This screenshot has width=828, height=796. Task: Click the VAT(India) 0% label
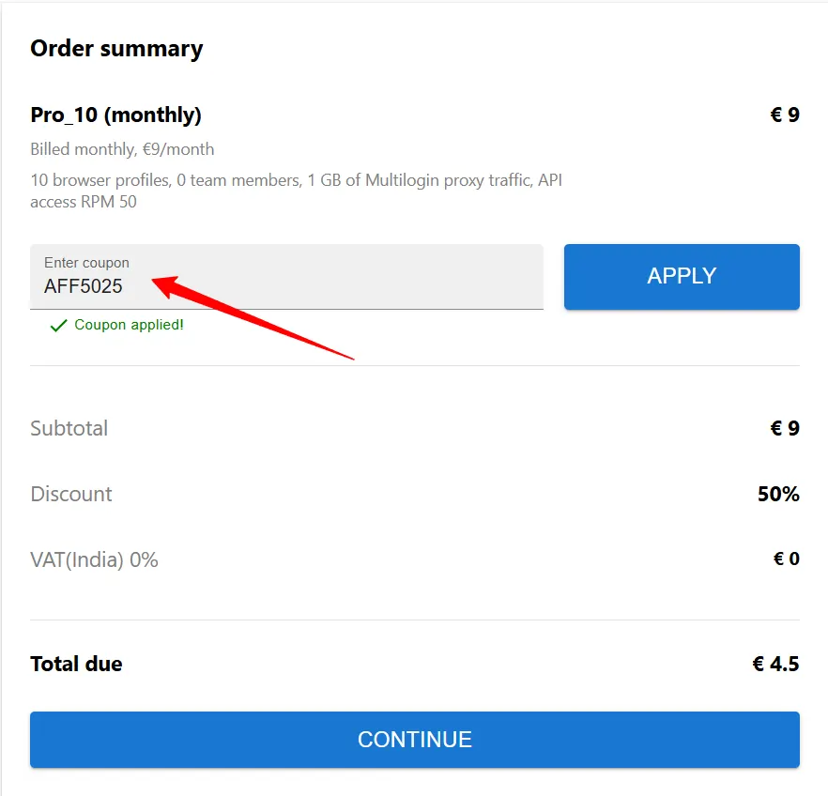pyautogui.click(x=93, y=559)
